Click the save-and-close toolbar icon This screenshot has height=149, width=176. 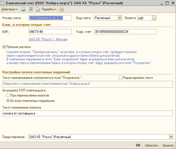click(x=23, y=9)
